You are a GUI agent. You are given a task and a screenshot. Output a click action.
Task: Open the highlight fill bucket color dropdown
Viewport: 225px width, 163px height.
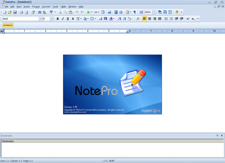click(x=88, y=19)
